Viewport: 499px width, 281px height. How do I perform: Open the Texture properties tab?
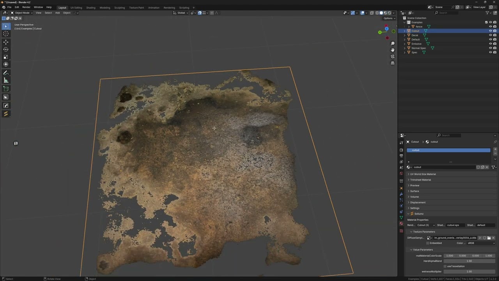401,231
